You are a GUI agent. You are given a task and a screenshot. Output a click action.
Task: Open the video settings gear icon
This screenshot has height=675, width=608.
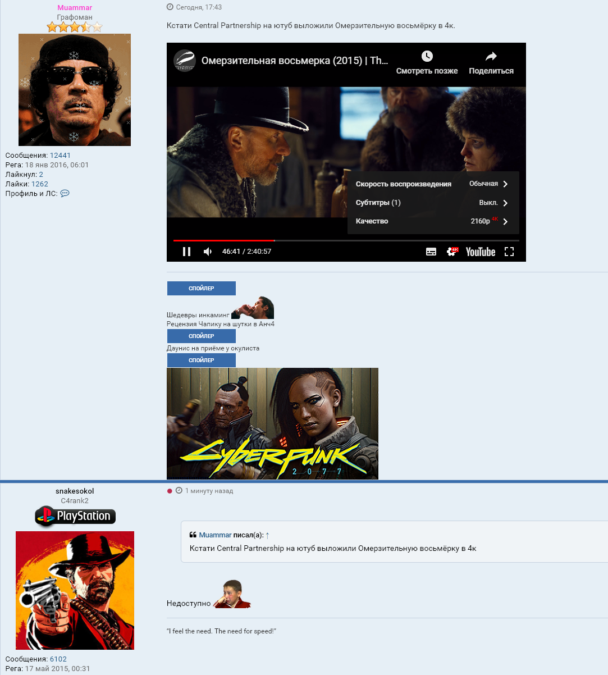[452, 252]
